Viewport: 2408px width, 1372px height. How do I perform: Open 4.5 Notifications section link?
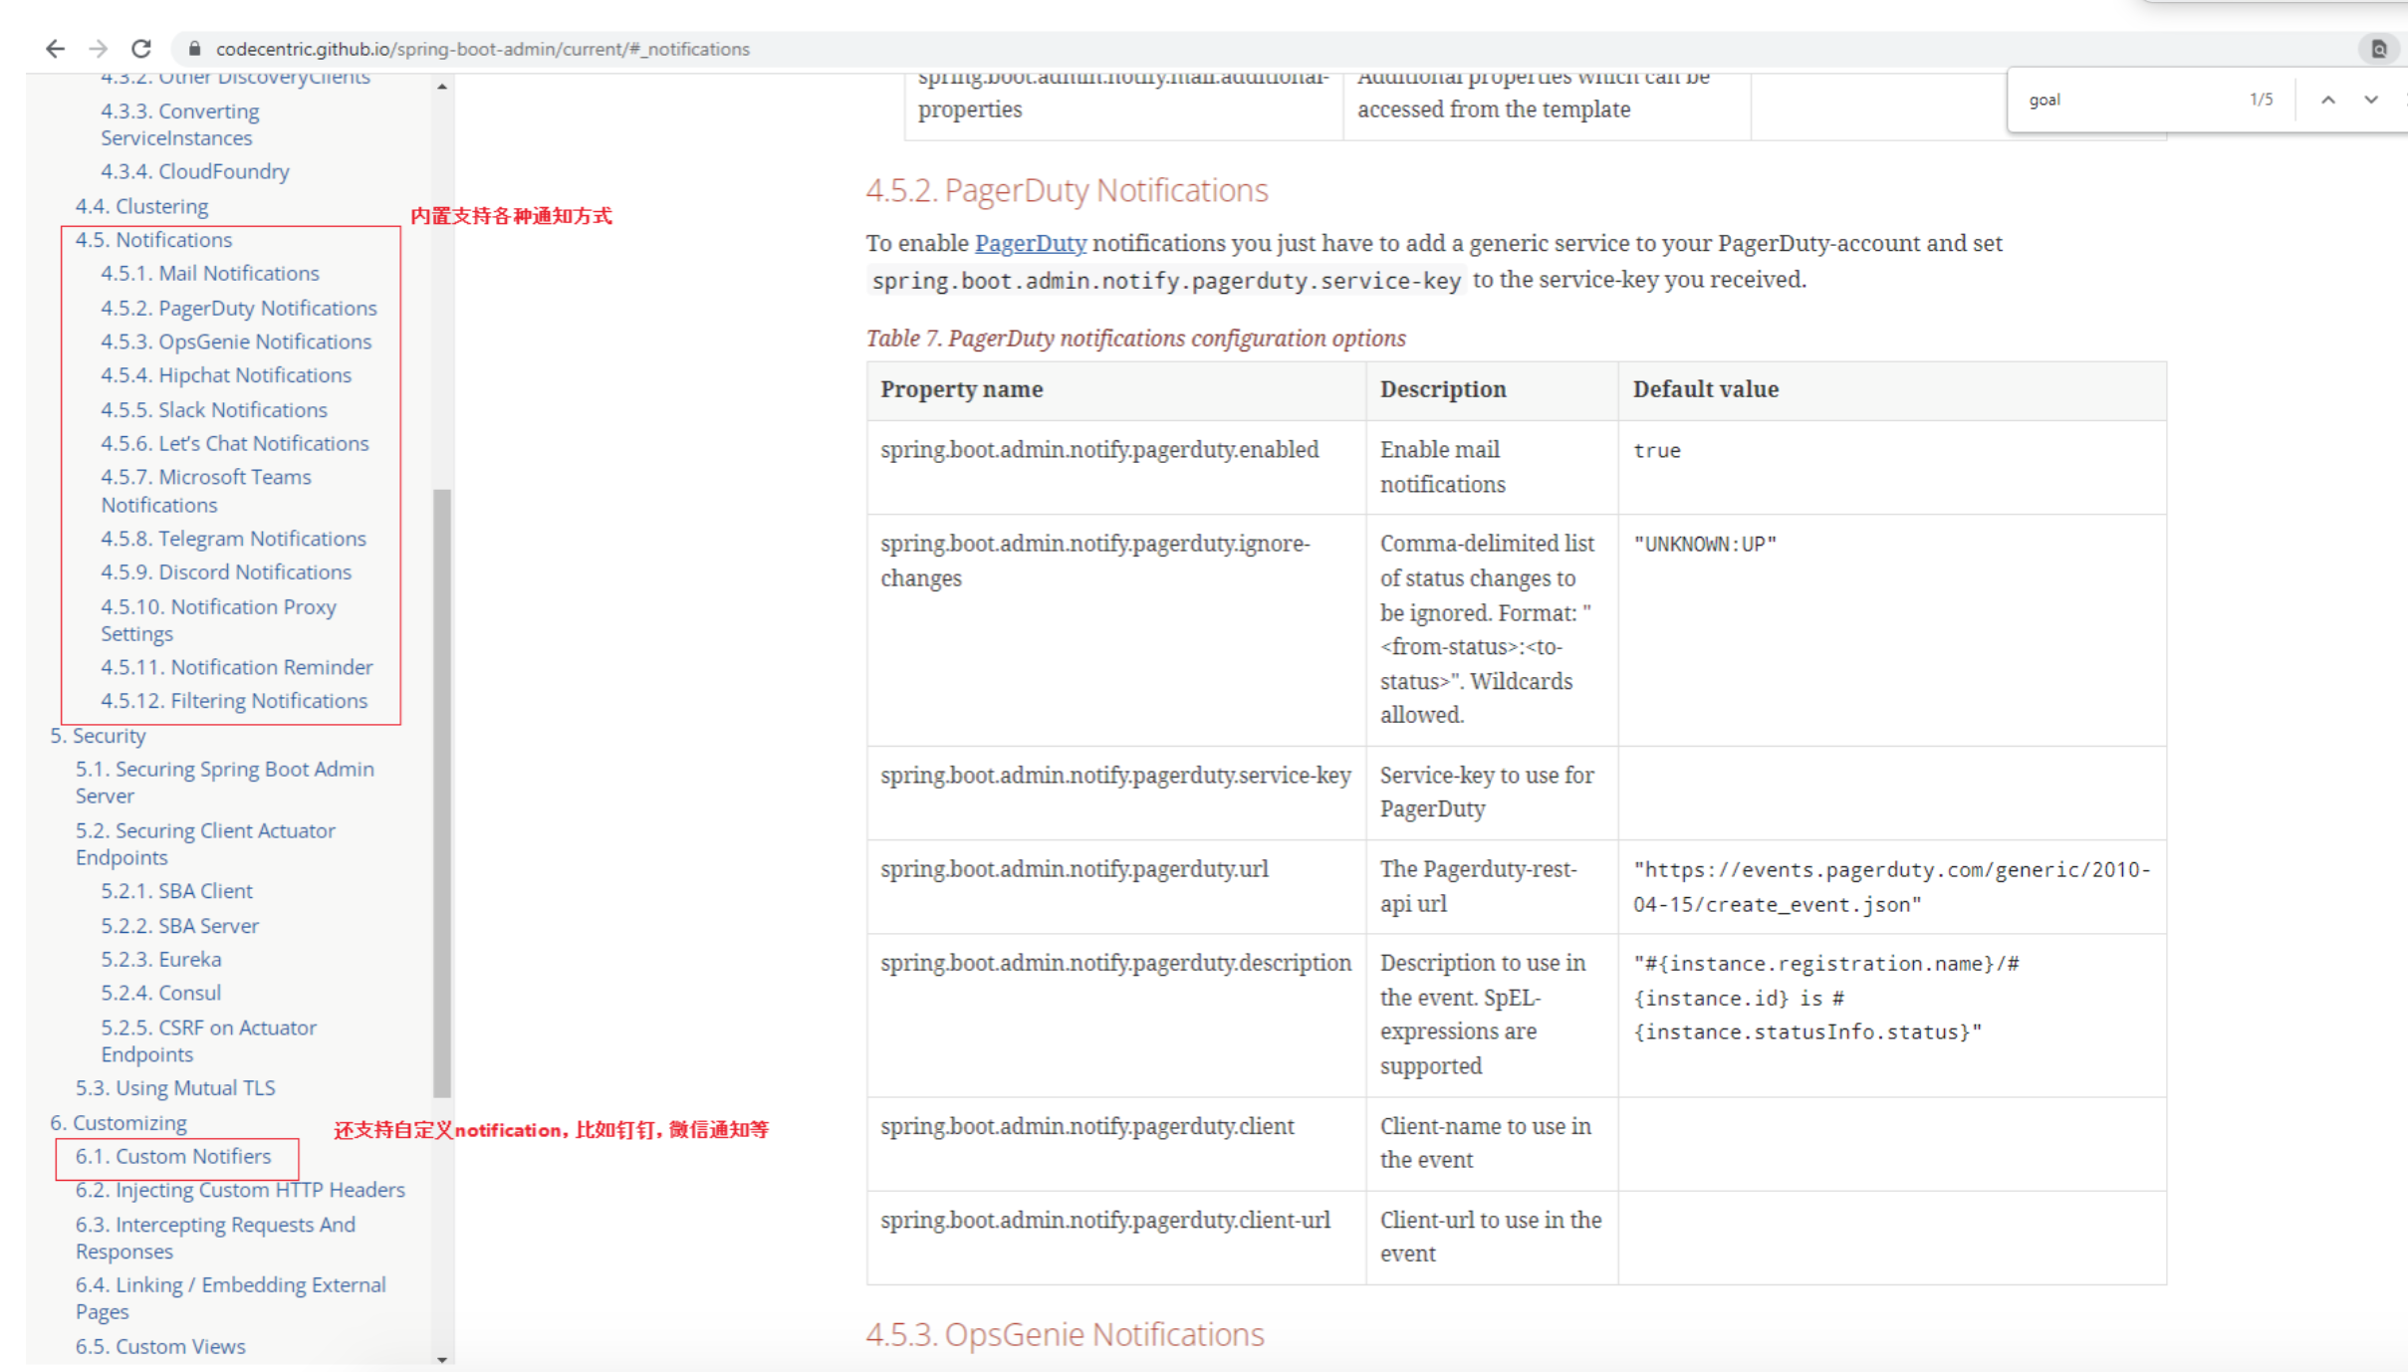pyautogui.click(x=153, y=240)
